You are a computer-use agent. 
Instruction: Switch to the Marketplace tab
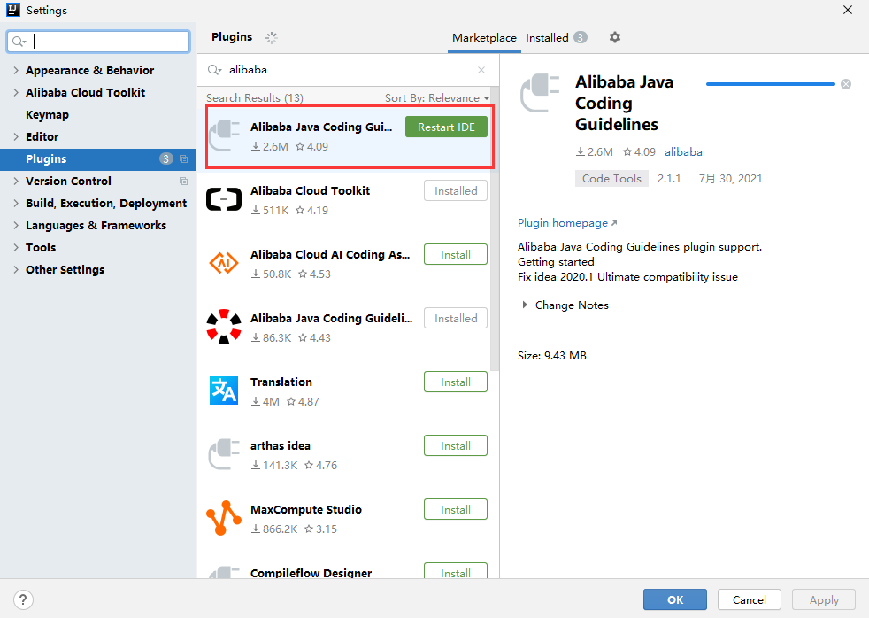point(484,38)
